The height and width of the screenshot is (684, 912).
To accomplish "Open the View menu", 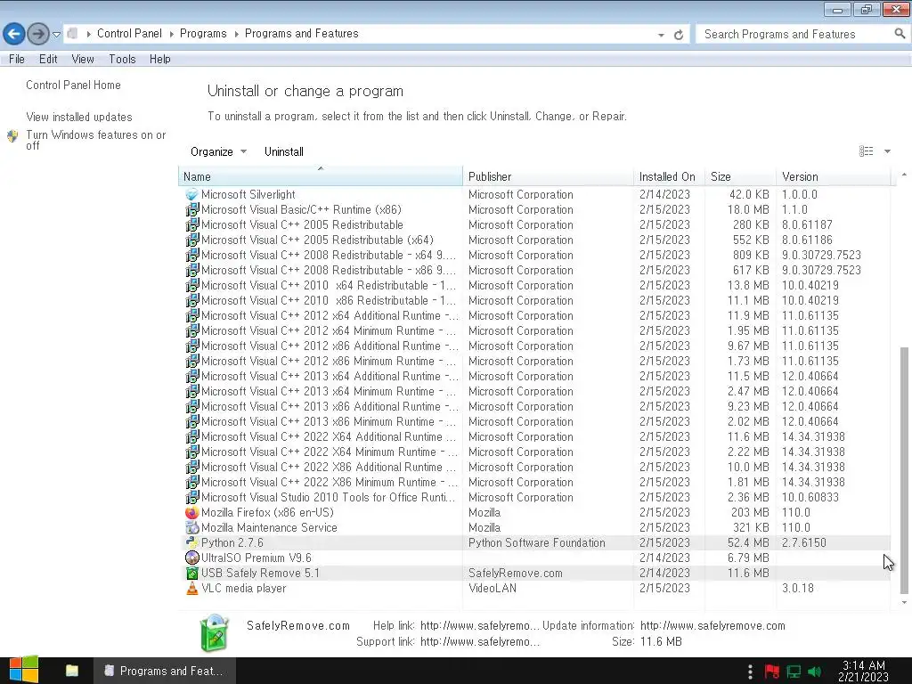I will (83, 59).
